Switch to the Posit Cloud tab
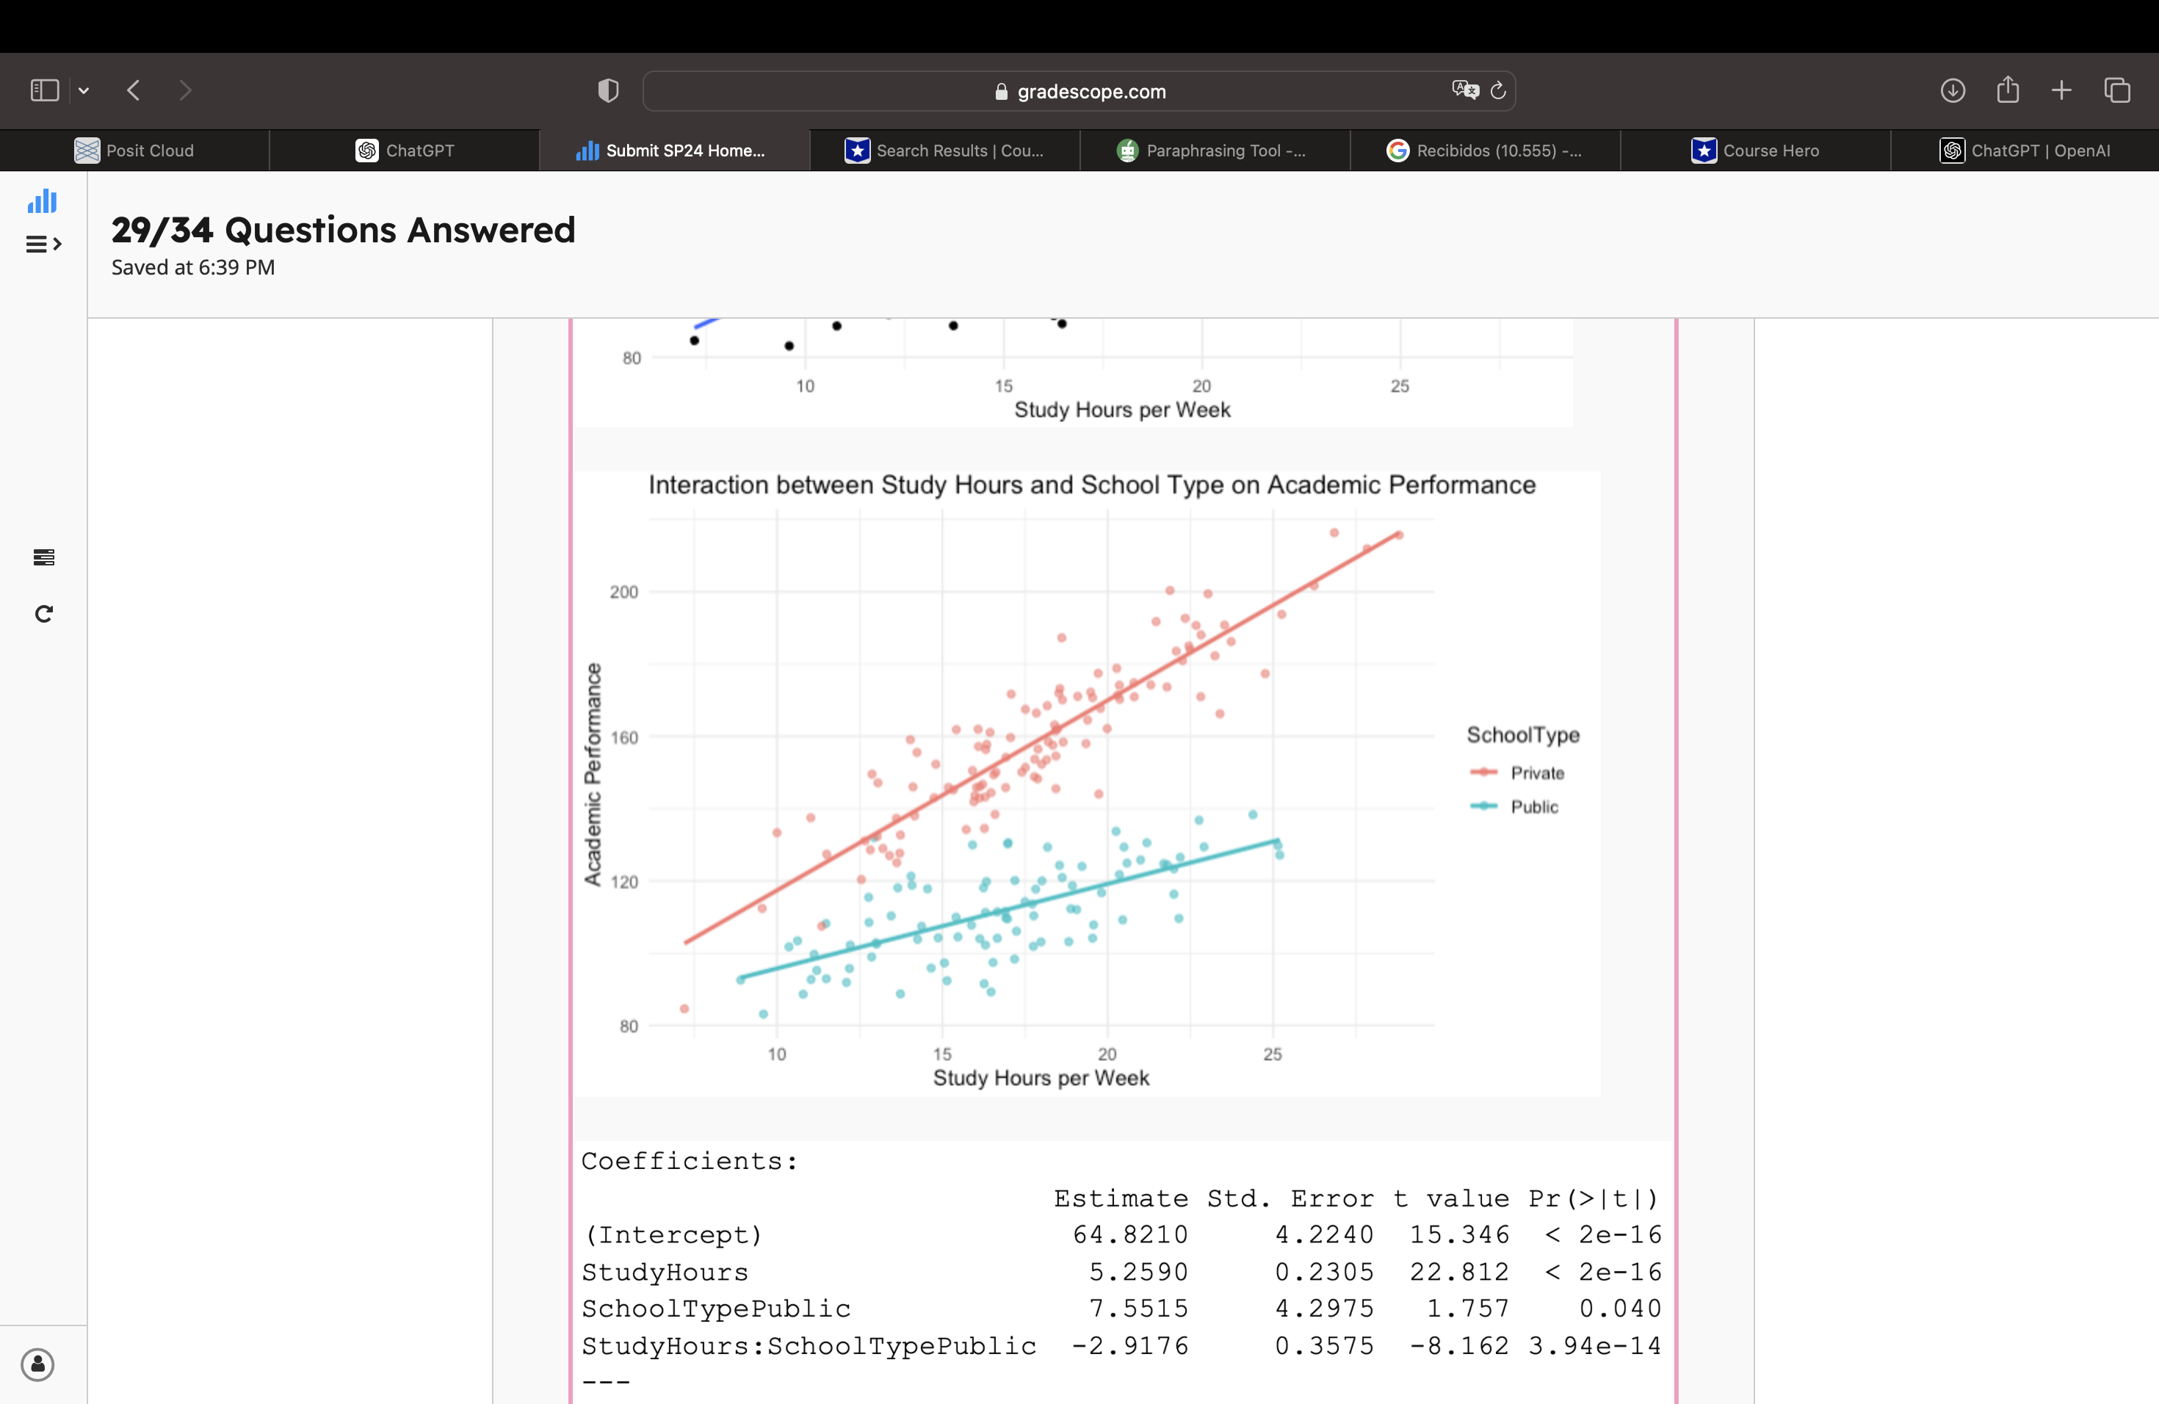Screen dimensions: 2159x1404 pyautogui.click(x=134, y=151)
